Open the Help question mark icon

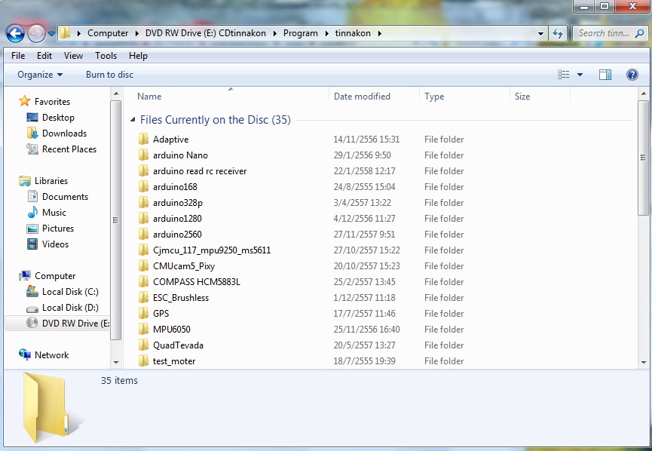pos(632,75)
